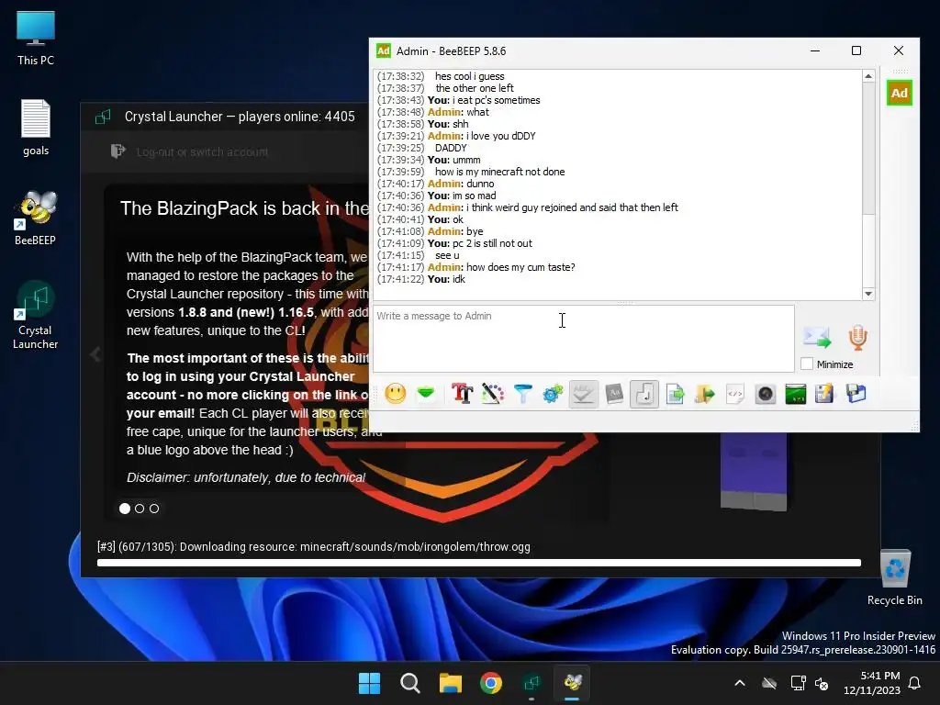Click the send file document icon
The height and width of the screenshot is (705, 940).
(675, 394)
